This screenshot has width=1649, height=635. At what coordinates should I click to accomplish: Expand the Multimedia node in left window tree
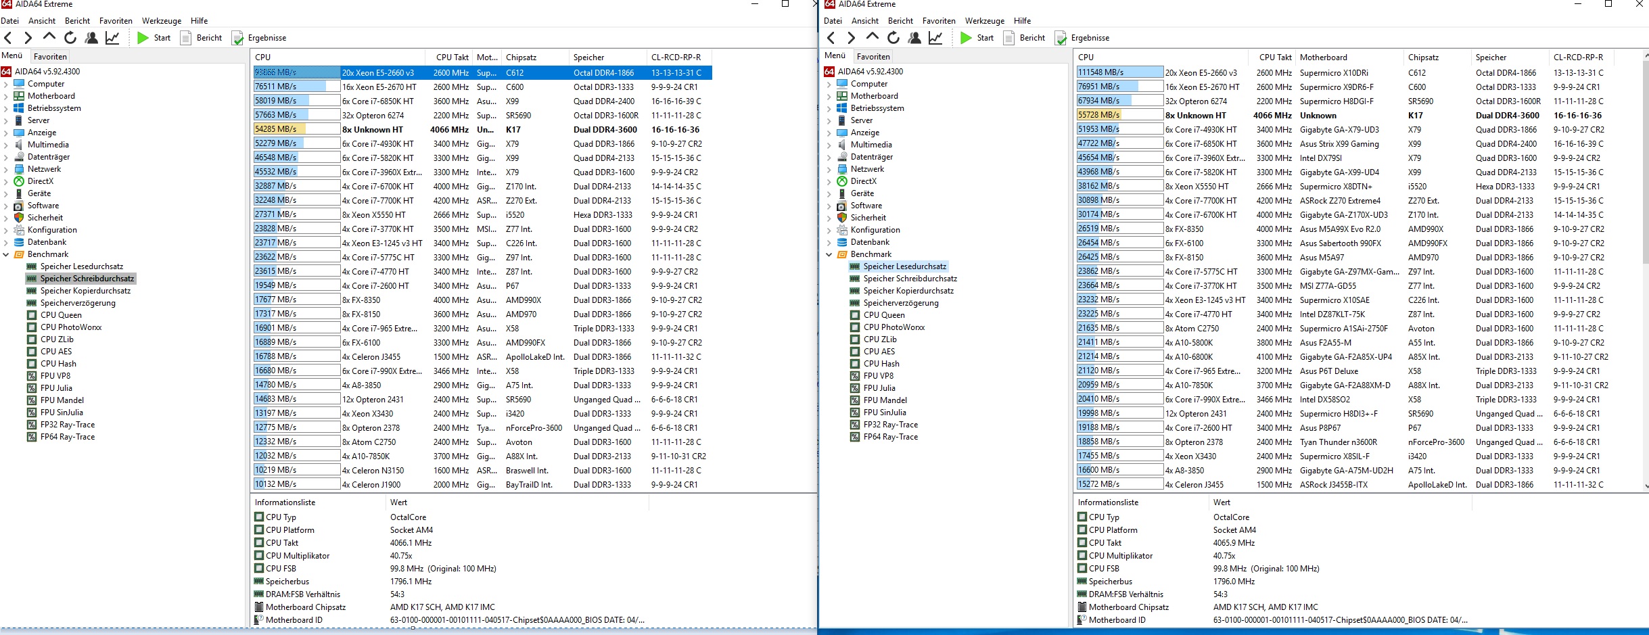(6, 145)
